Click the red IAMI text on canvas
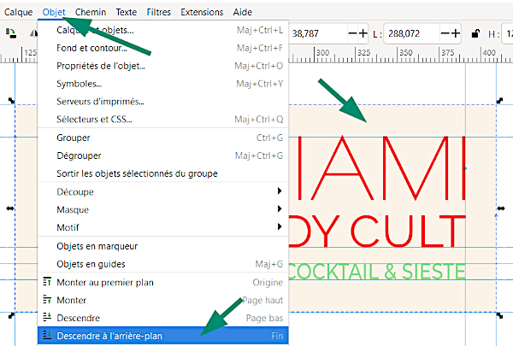Screen dimensions: 513x346 [x=381, y=168]
